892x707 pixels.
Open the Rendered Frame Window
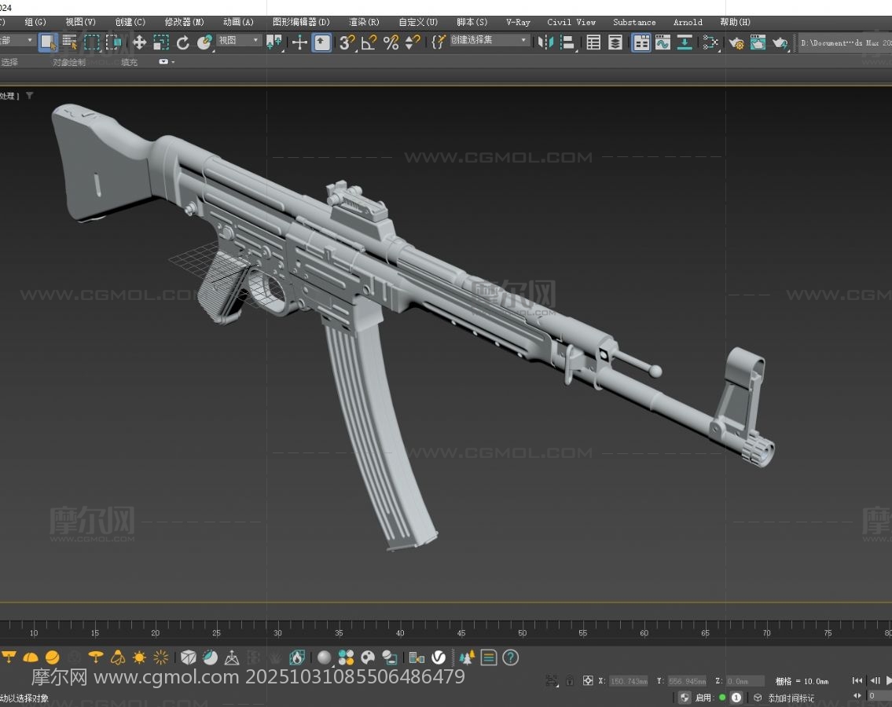tap(758, 42)
